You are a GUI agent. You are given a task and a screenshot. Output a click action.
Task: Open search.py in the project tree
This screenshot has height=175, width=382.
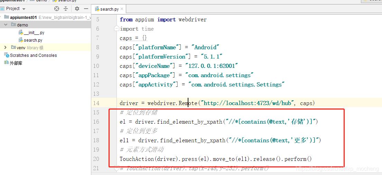(33, 40)
